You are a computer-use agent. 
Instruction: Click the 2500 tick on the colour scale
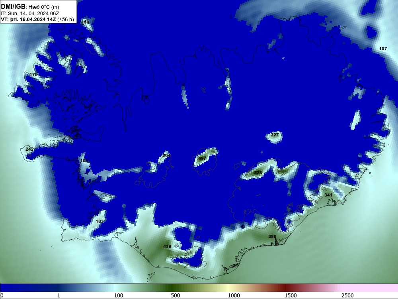click(x=347, y=295)
